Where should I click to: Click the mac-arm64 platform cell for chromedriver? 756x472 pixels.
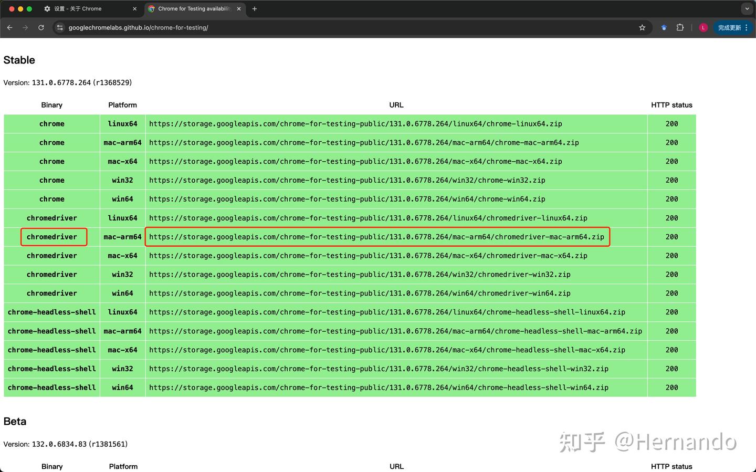122,237
